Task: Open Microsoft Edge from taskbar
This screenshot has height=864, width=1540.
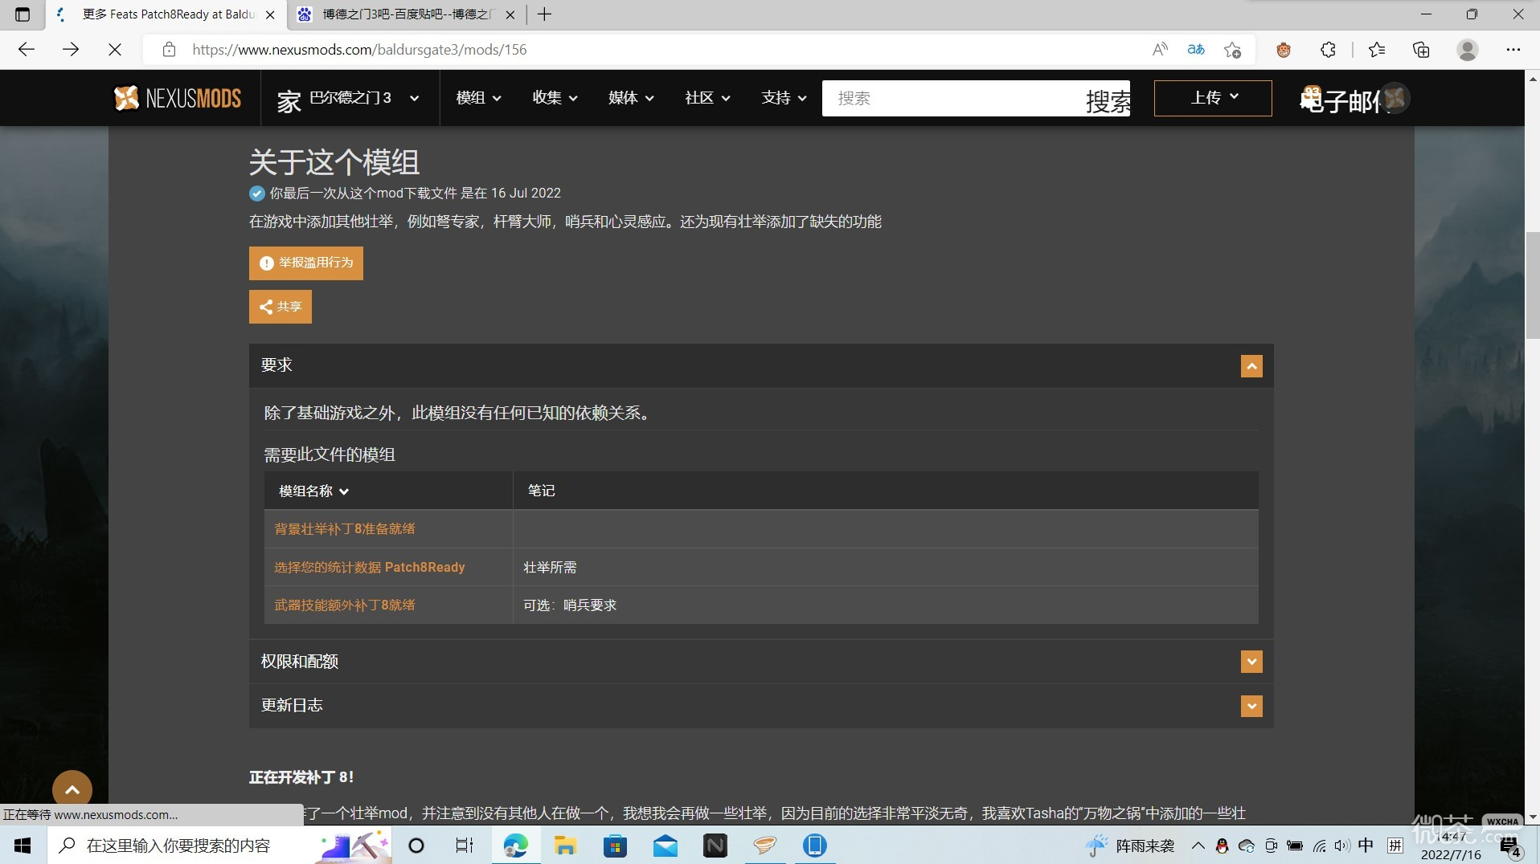Action: pyautogui.click(x=515, y=846)
